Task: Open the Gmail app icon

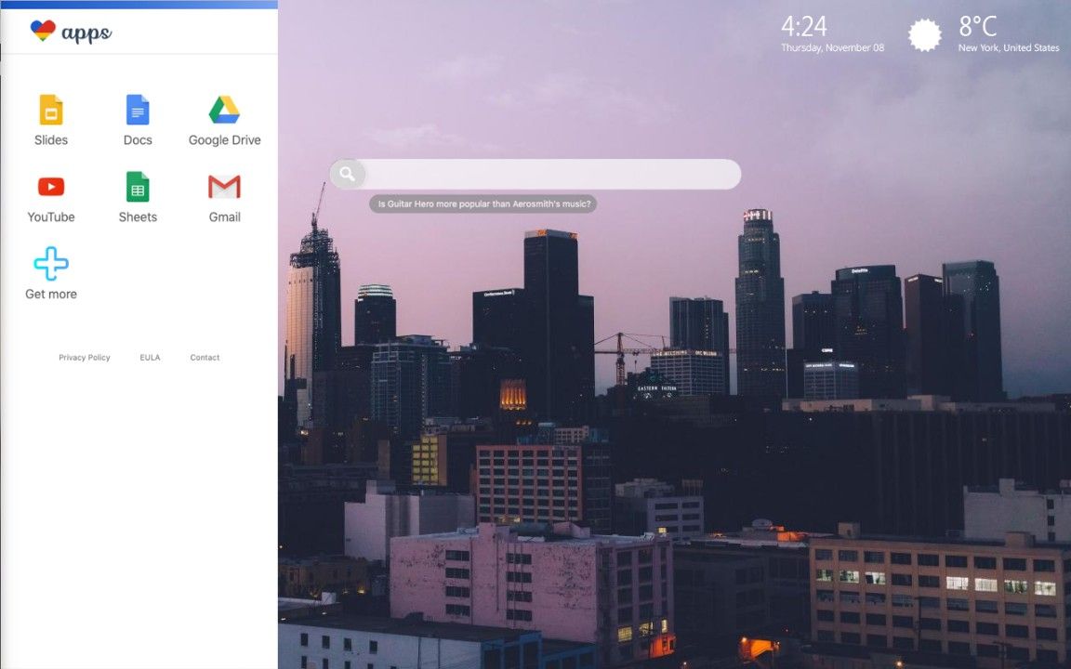Action: (224, 187)
